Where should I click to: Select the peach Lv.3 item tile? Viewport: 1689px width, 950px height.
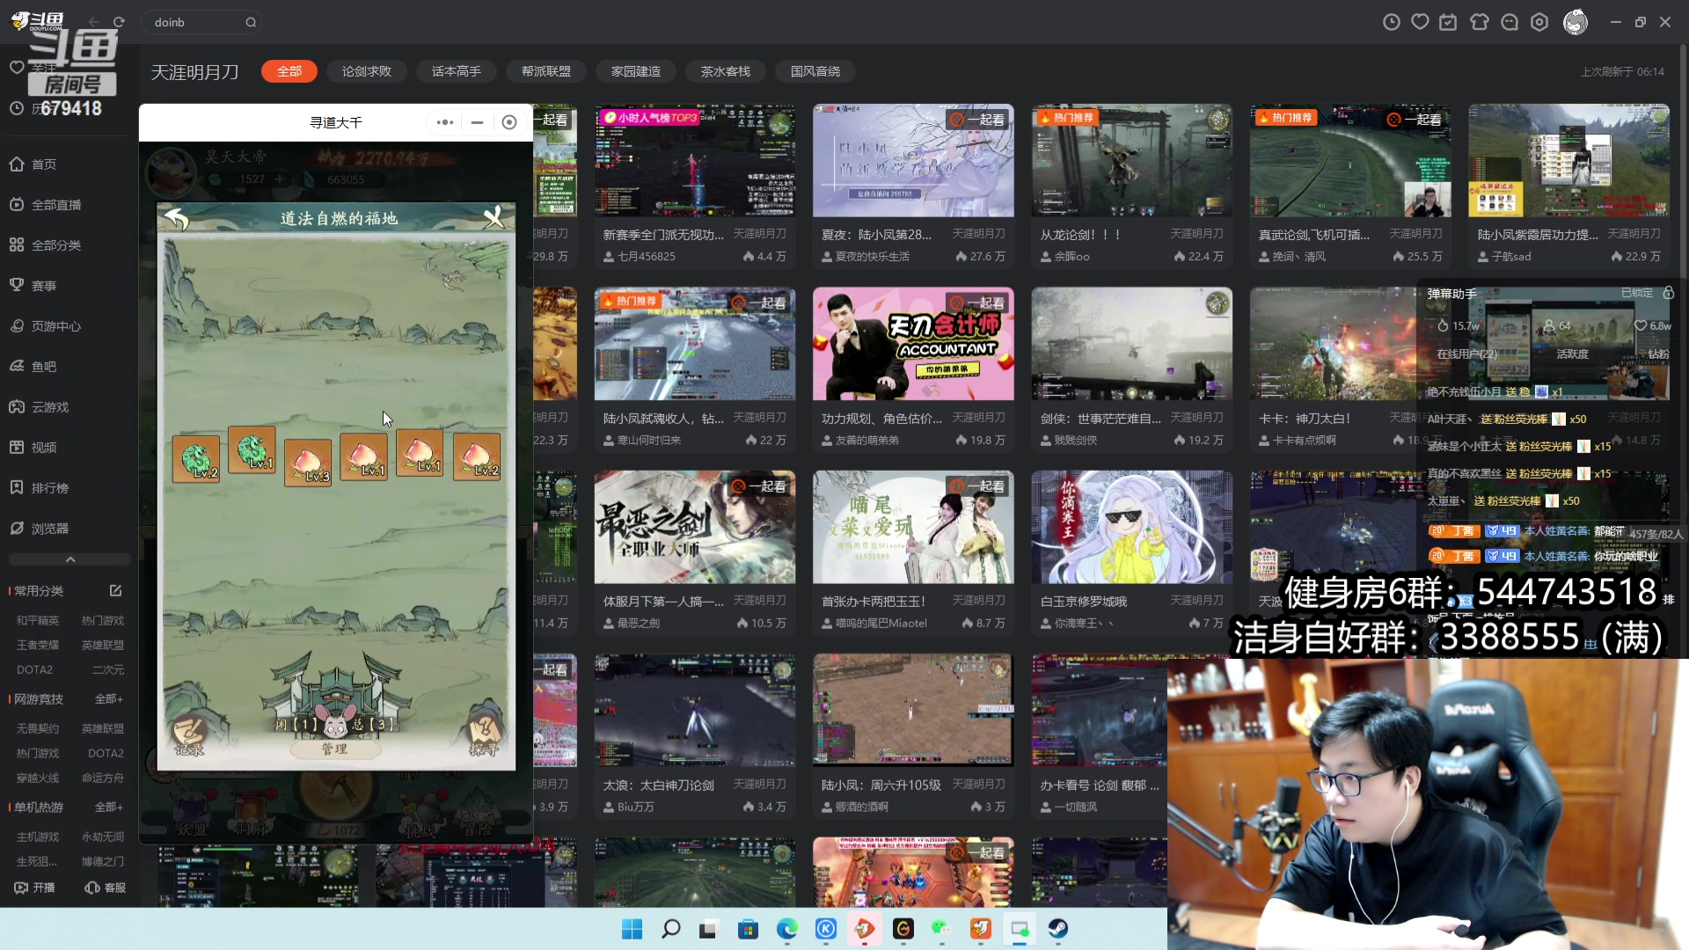(x=308, y=462)
